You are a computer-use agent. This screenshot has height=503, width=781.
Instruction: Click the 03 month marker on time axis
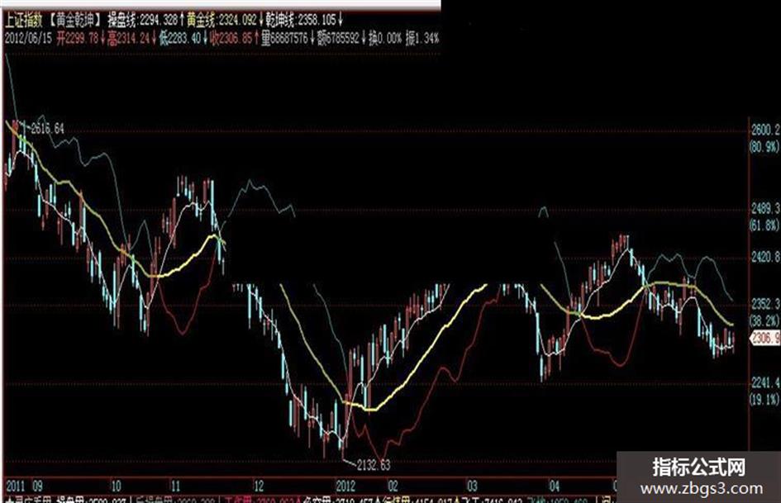(x=472, y=486)
